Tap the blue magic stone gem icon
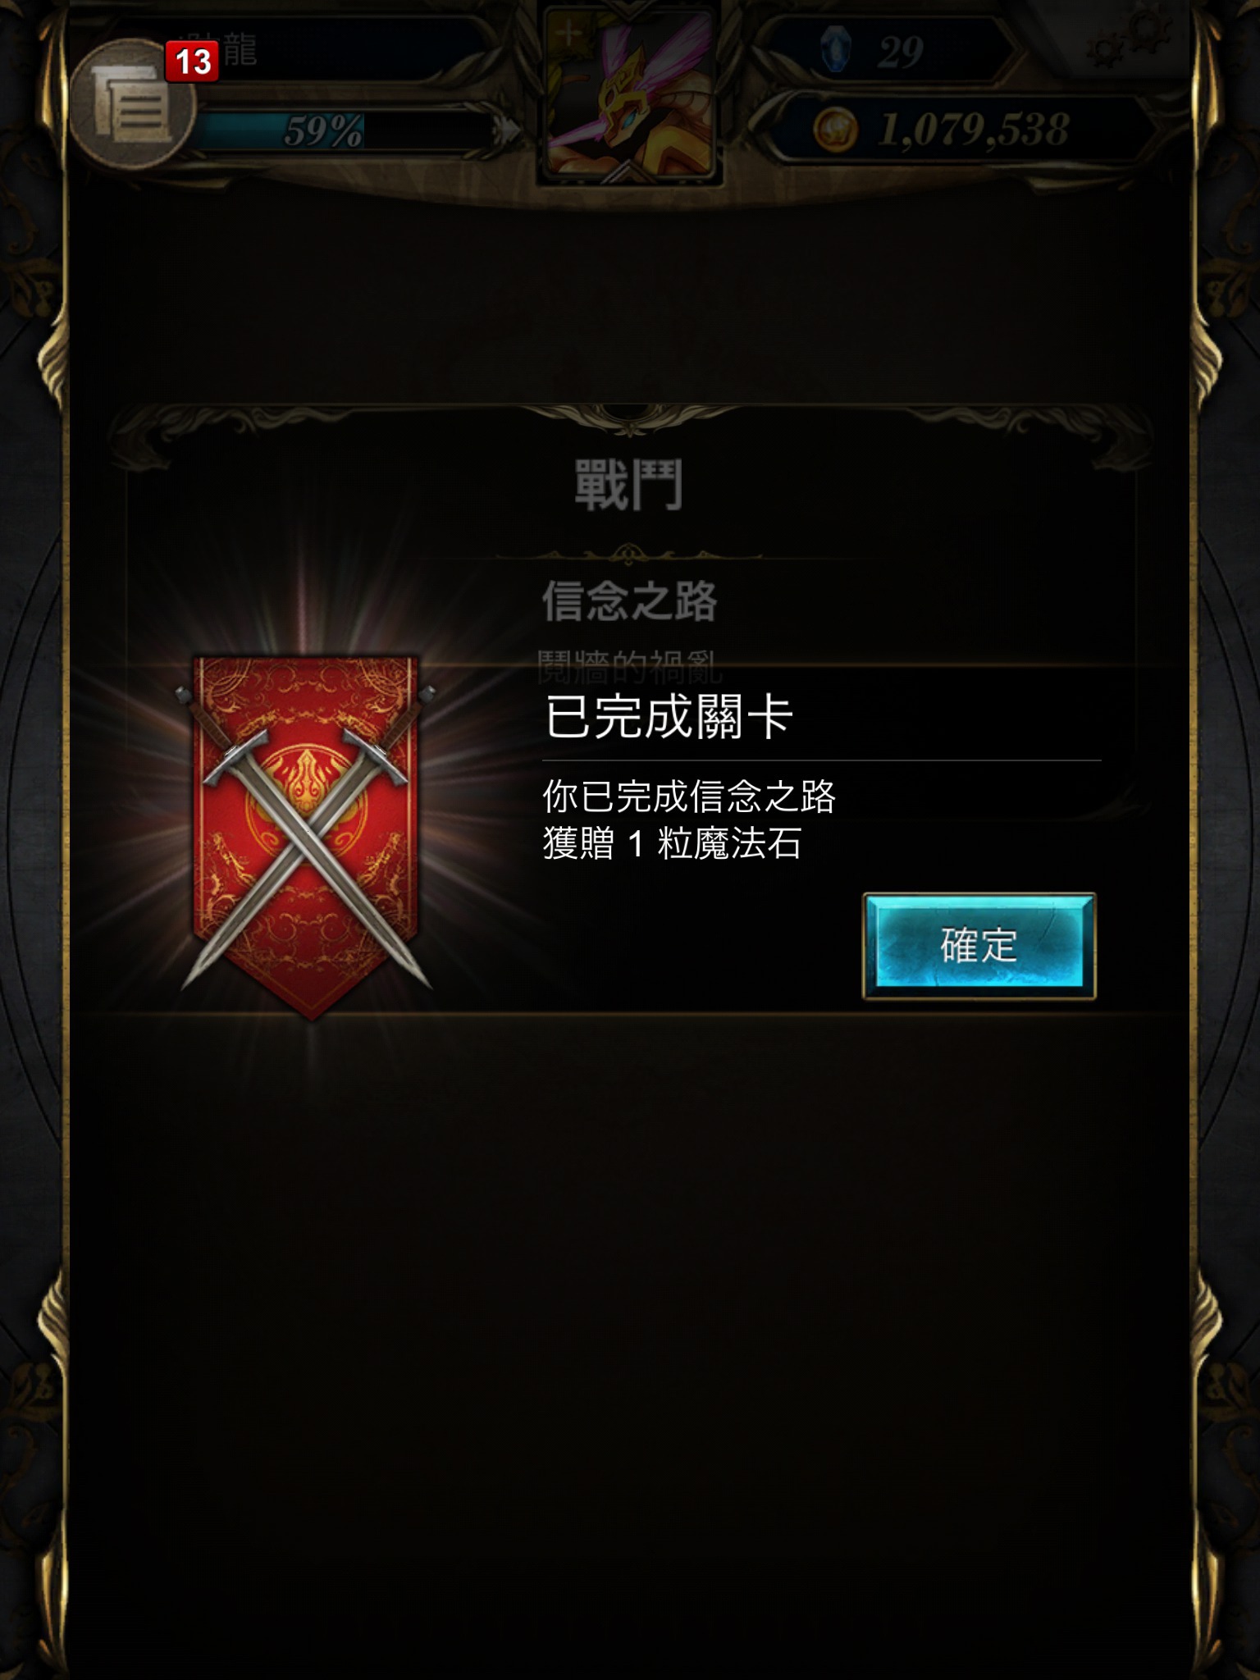 tap(836, 51)
